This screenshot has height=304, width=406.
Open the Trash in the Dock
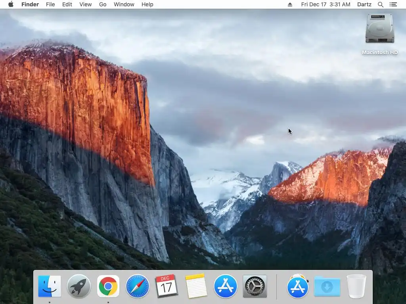356,287
